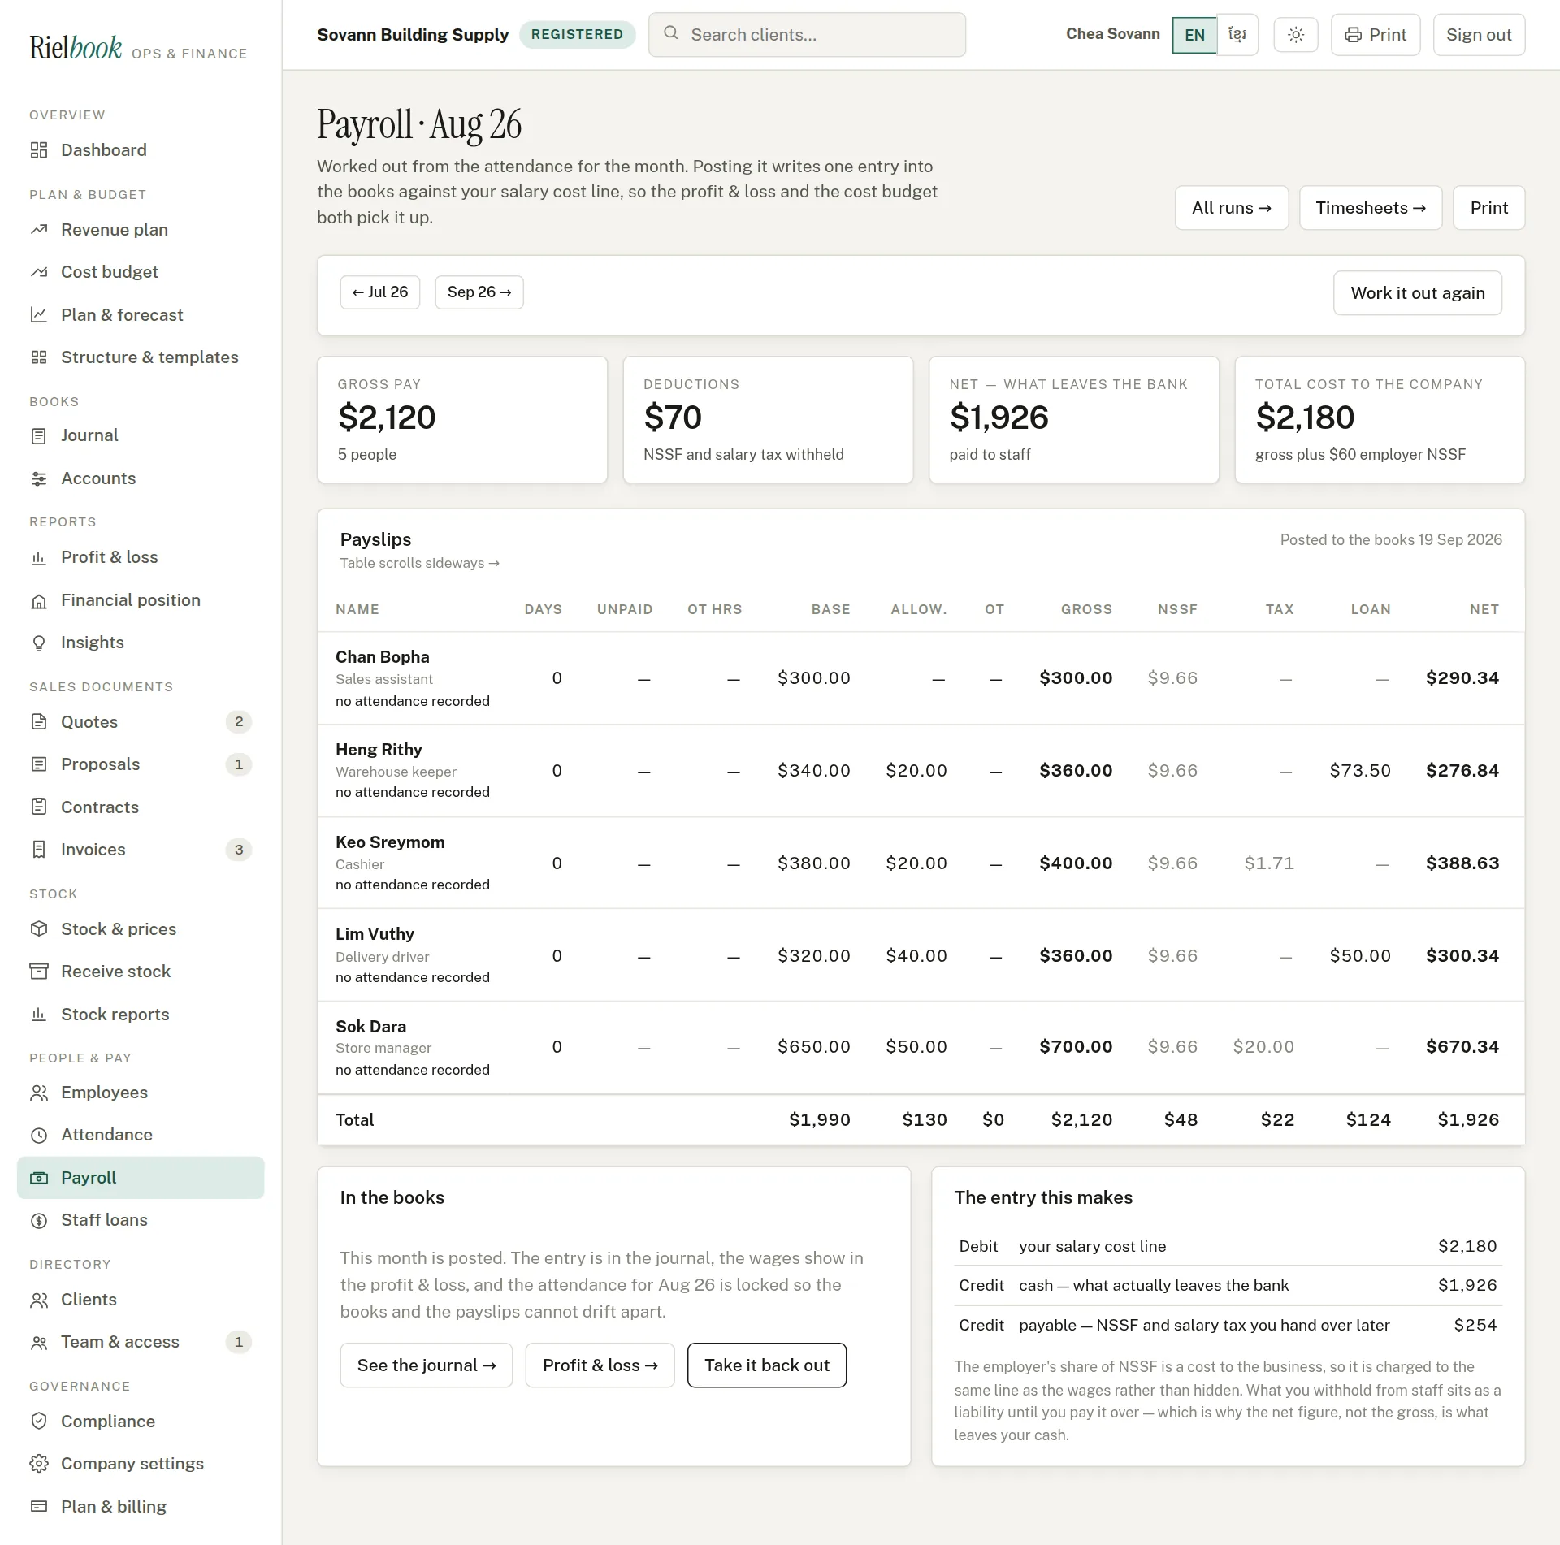Screen dimensions: 1560x1545
Task: Open the Invoices list
Action: tap(141, 850)
